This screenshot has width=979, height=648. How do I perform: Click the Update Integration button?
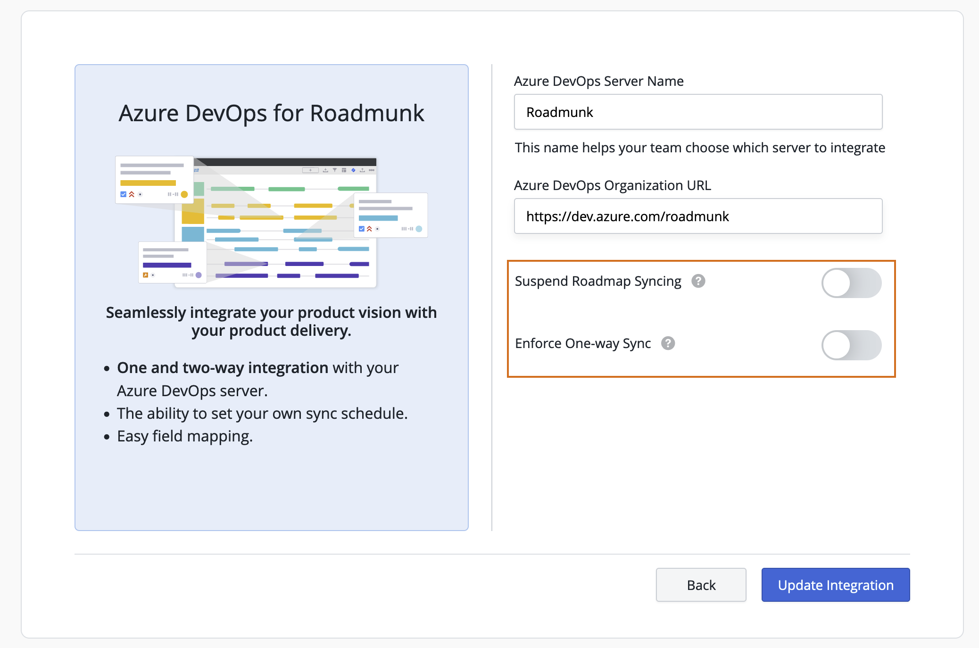835,585
